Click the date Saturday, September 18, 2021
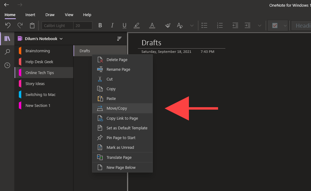This screenshot has width=311, height=191. click(x=166, y=52)
